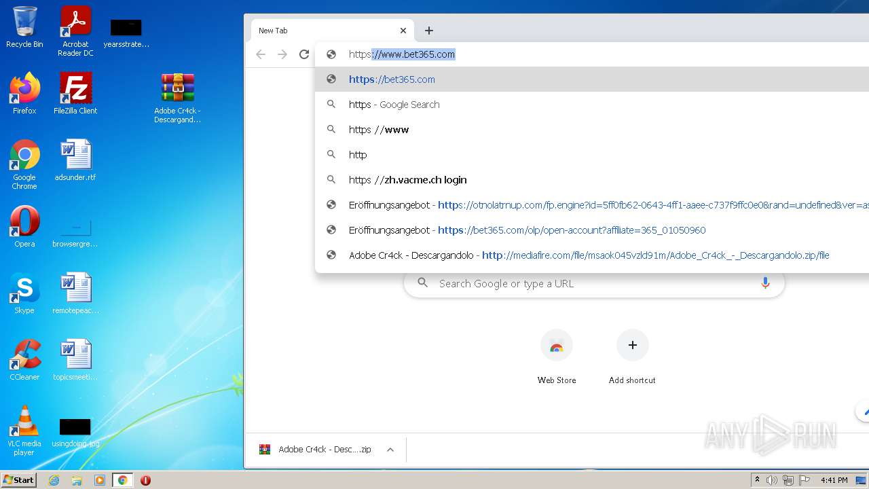Image resolution: width=869 pixels, height=489 pixels.
Task: Open the Windows Start menu
Action: point(18,479)
